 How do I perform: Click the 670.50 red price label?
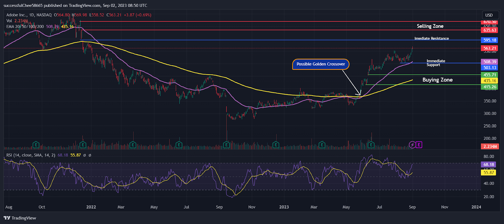coord(490,22)
